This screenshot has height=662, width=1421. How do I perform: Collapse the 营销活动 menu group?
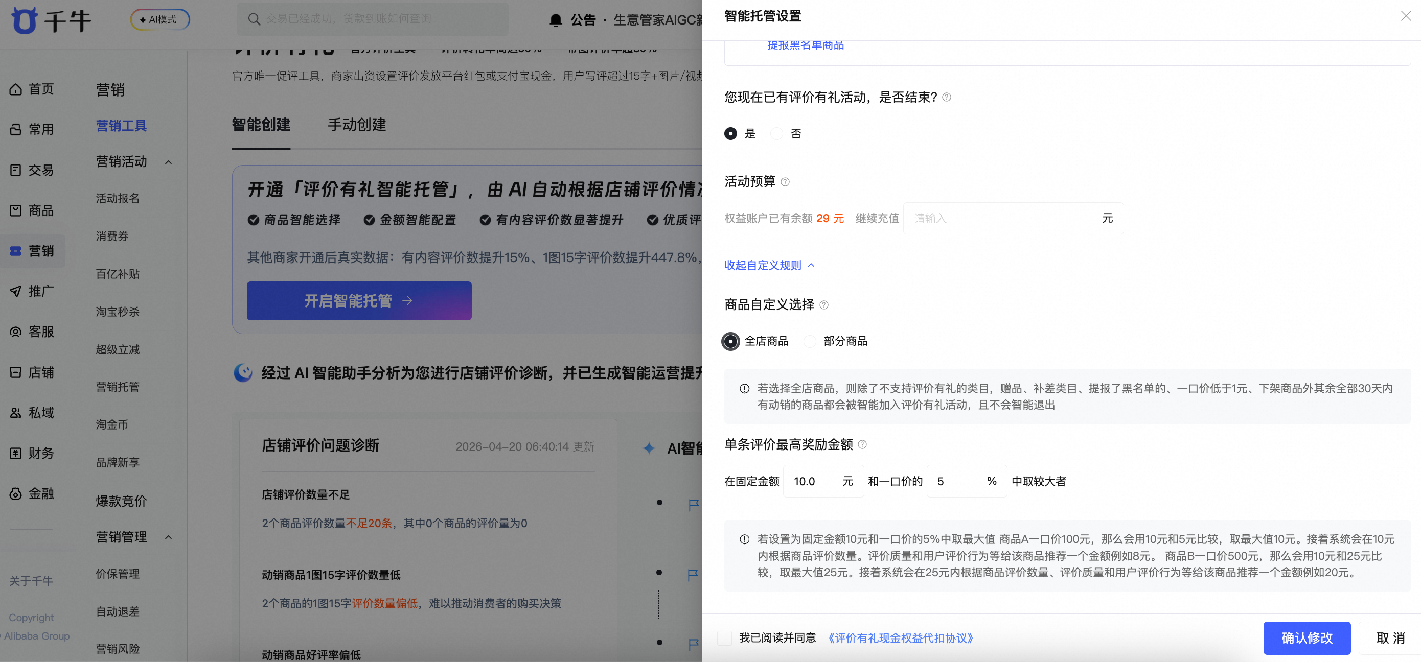(169, 162)
